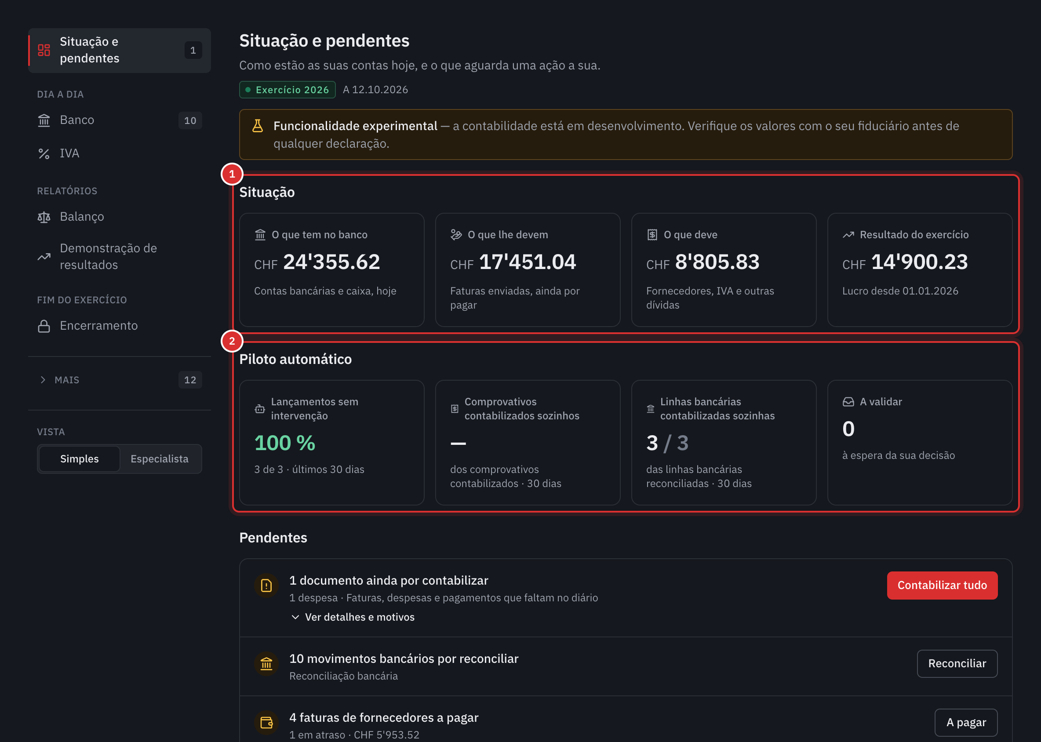Click the green 100 % figure
The height and width of the screenshot is (742, 1041).
(285, 443)
